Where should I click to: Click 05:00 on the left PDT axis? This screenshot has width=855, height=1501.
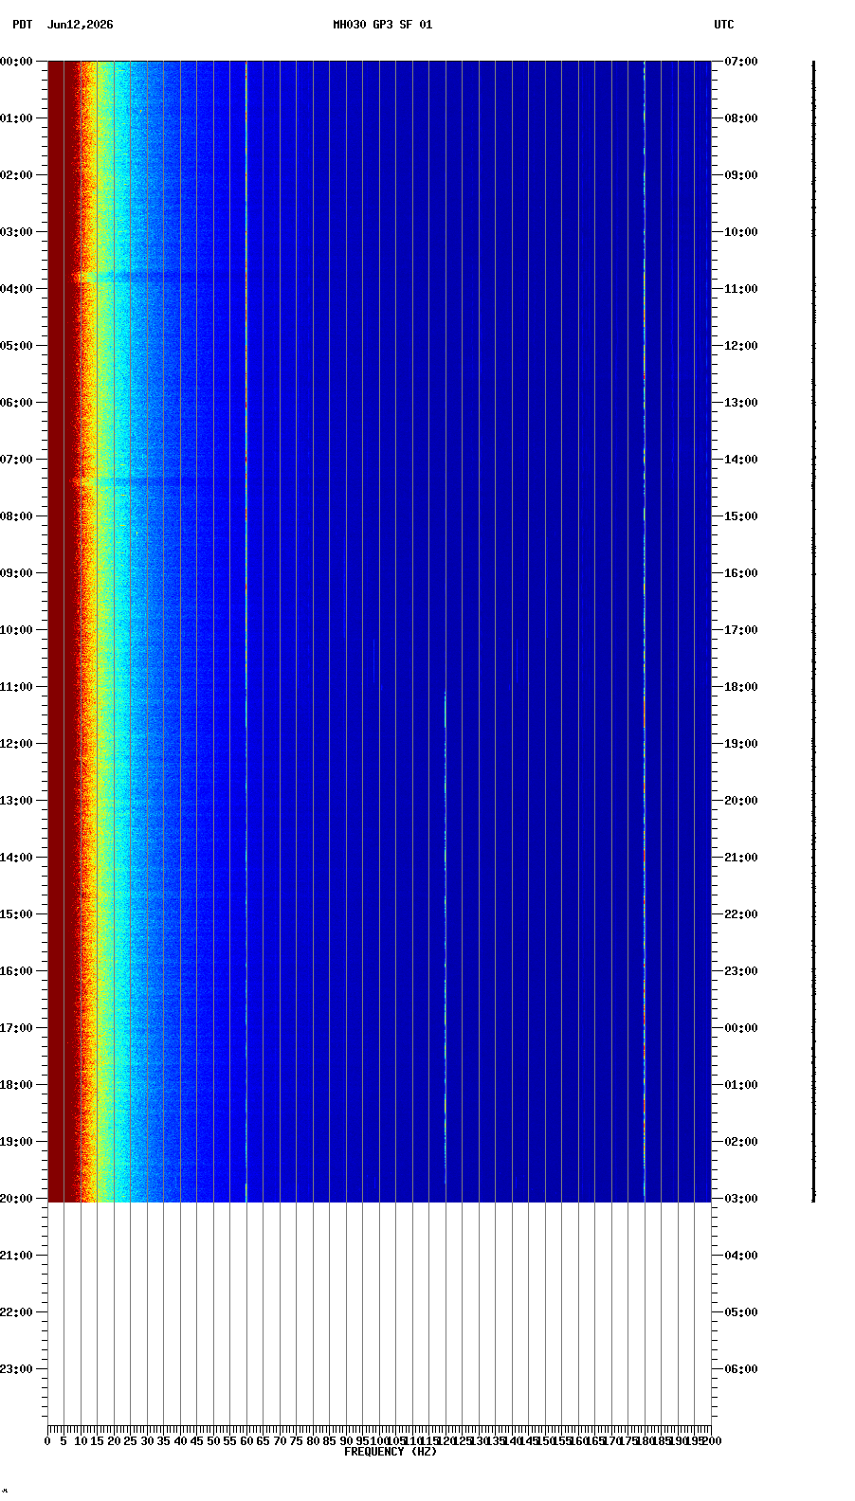click(x=16, y=346)
